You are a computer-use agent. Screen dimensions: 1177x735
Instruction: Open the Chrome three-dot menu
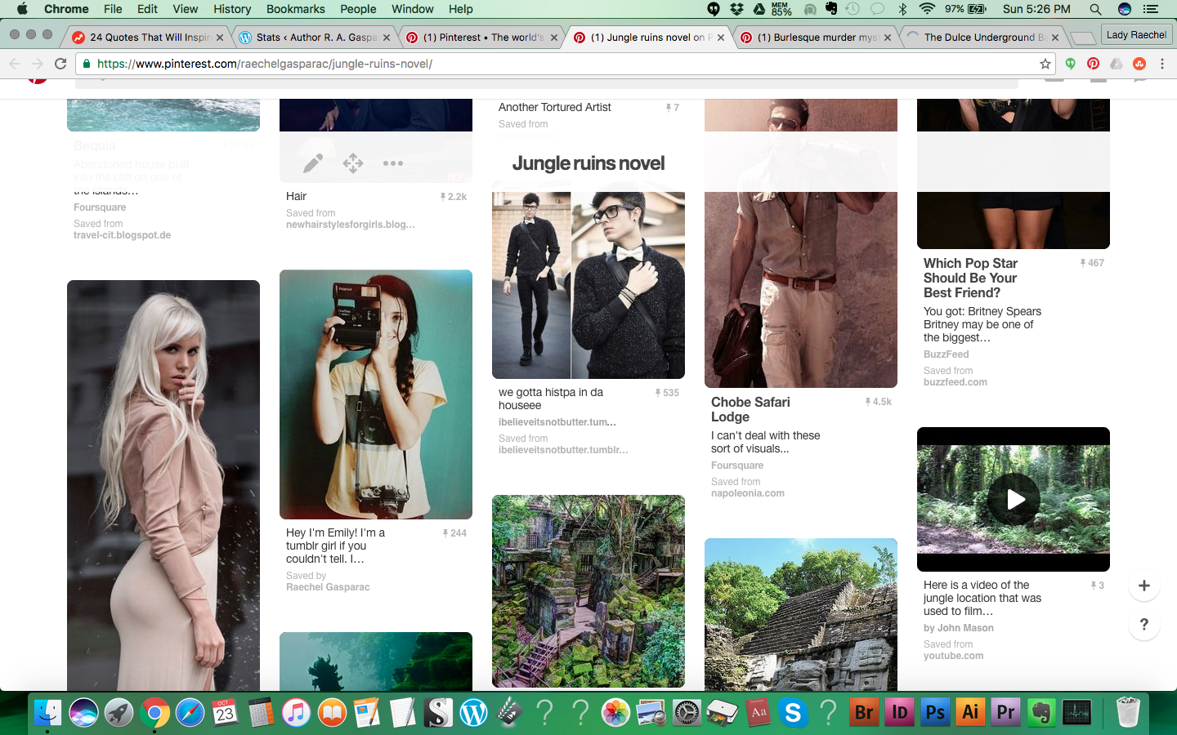[x=1161, y=64]
